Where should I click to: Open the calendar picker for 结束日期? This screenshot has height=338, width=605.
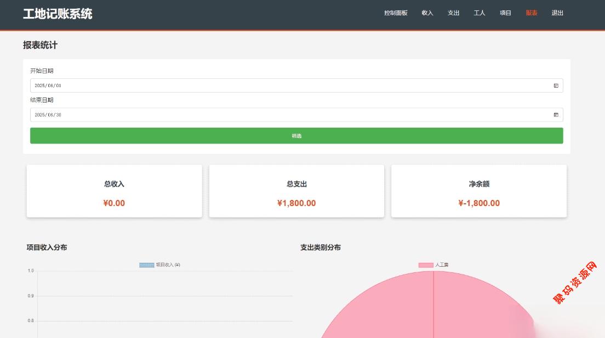[x=556, y=114]
